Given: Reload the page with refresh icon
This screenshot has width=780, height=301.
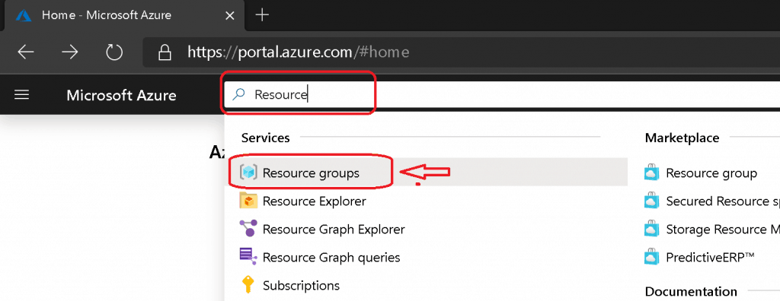Looking at the screenshot, I should click(x=114, y=52).
